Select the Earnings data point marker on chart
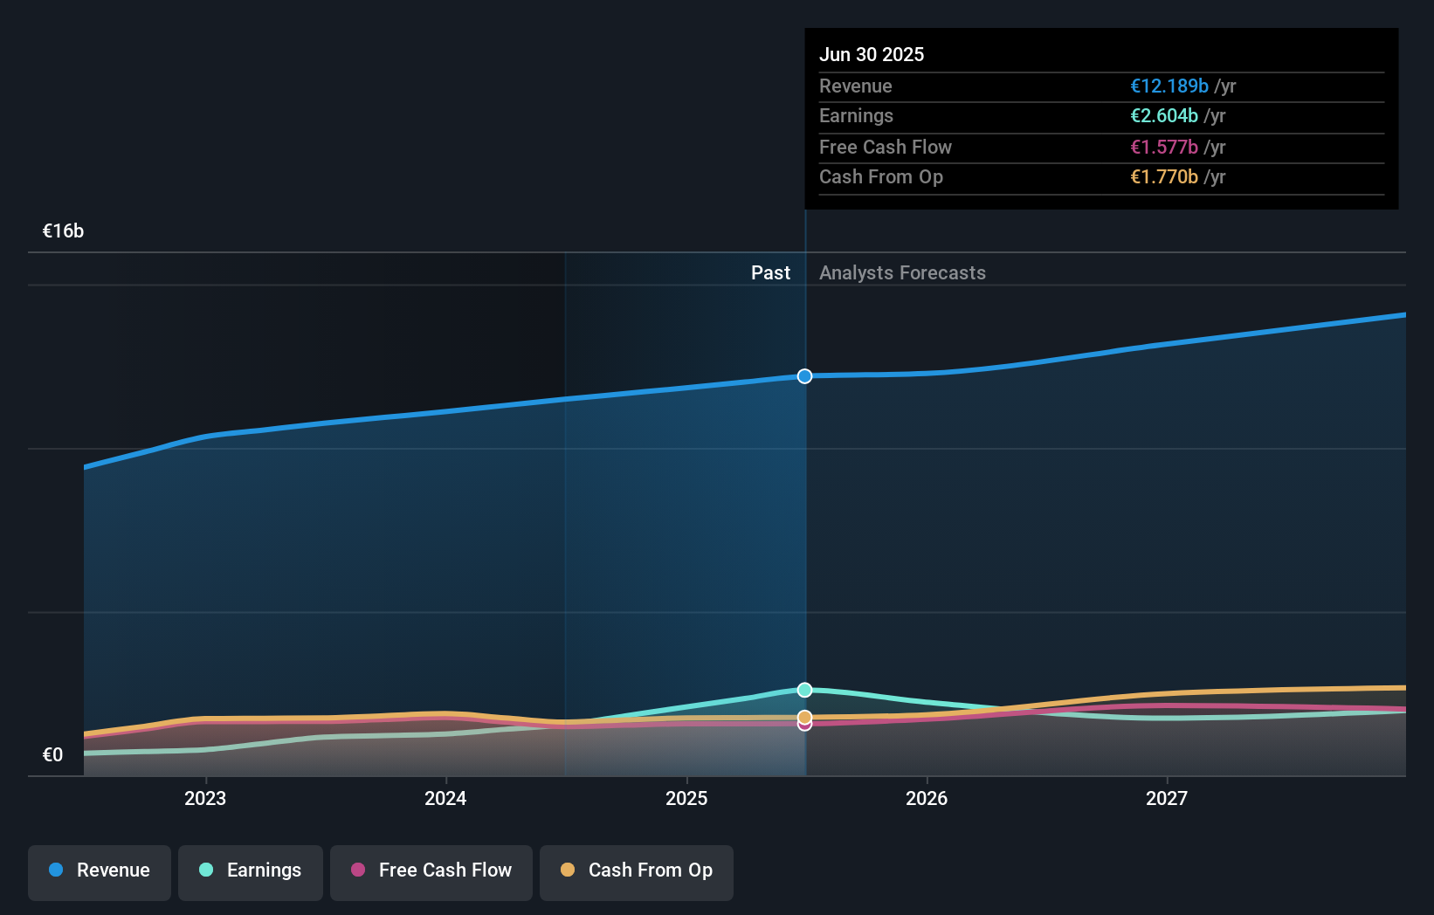 (x=804, y=690)
